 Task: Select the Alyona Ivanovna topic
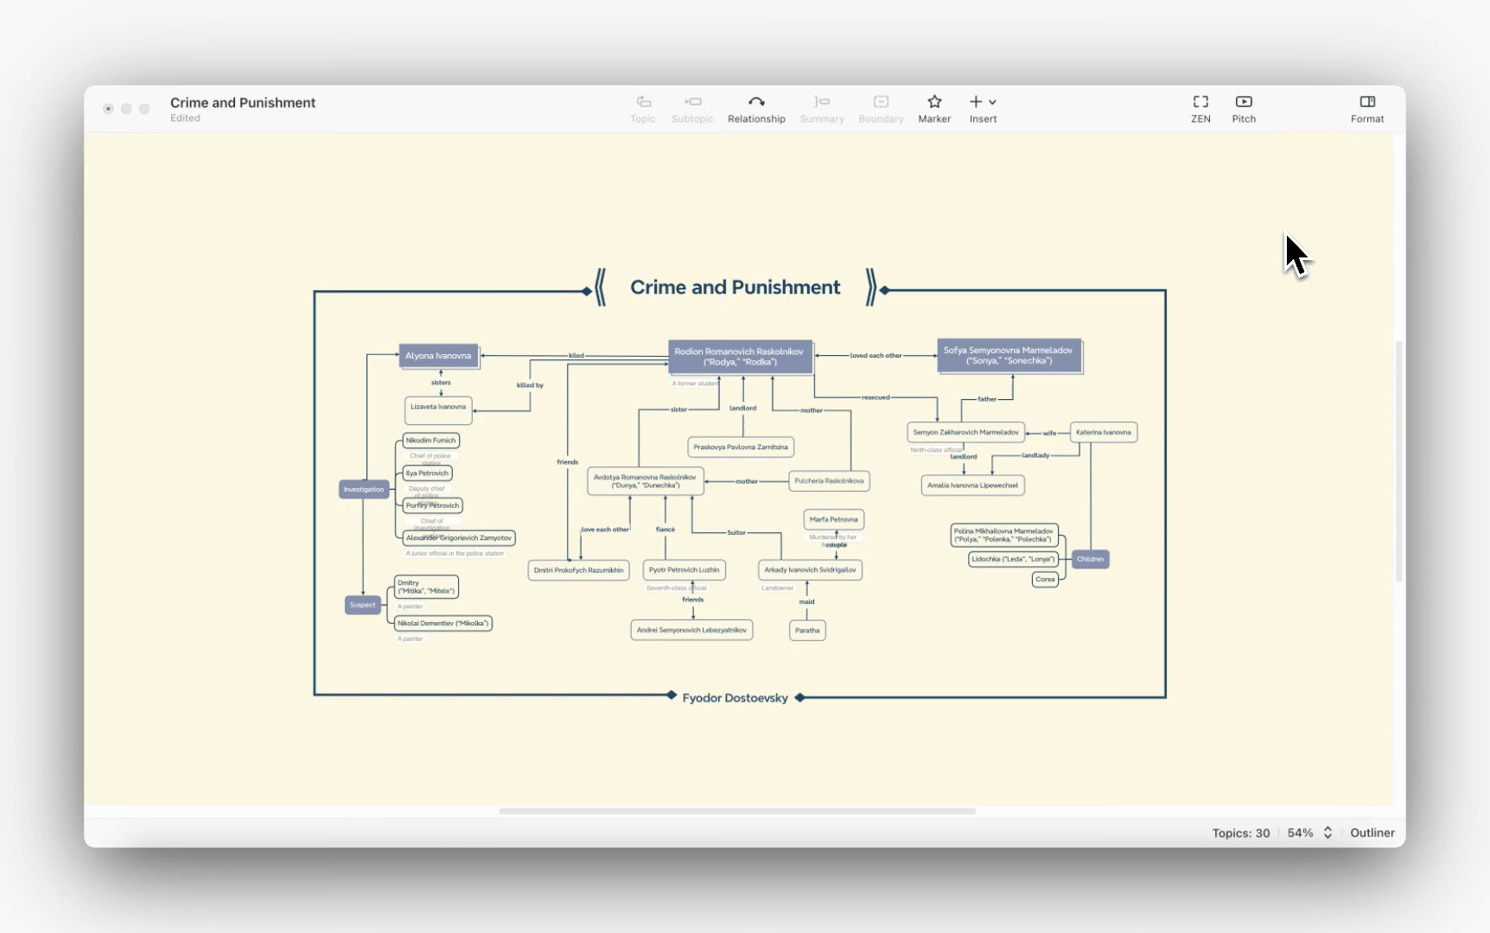[x=438, y=356]
